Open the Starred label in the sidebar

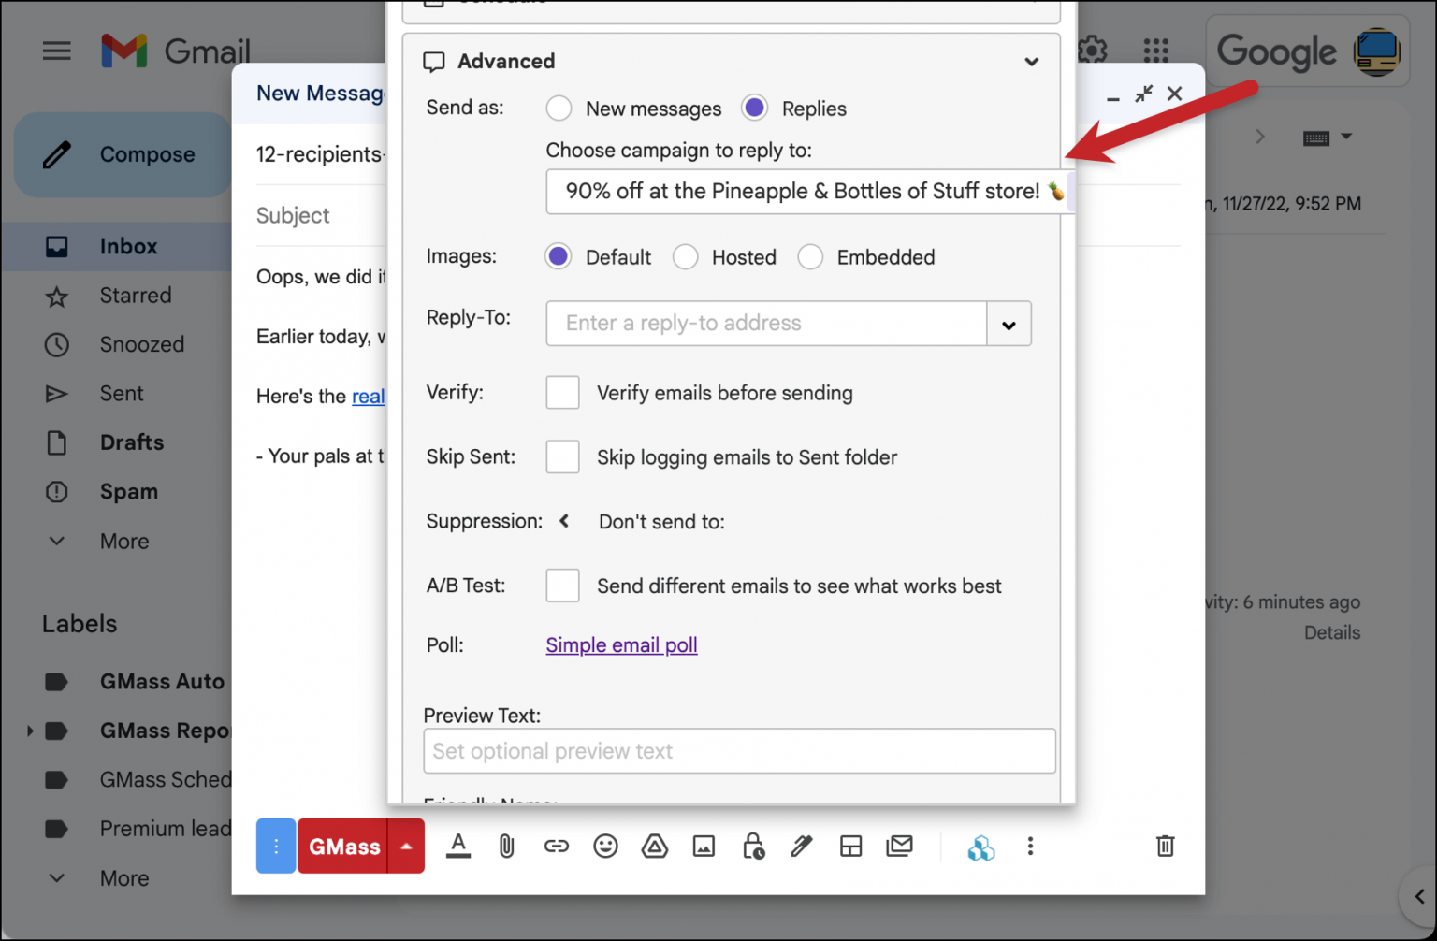(x=135, y=295)
